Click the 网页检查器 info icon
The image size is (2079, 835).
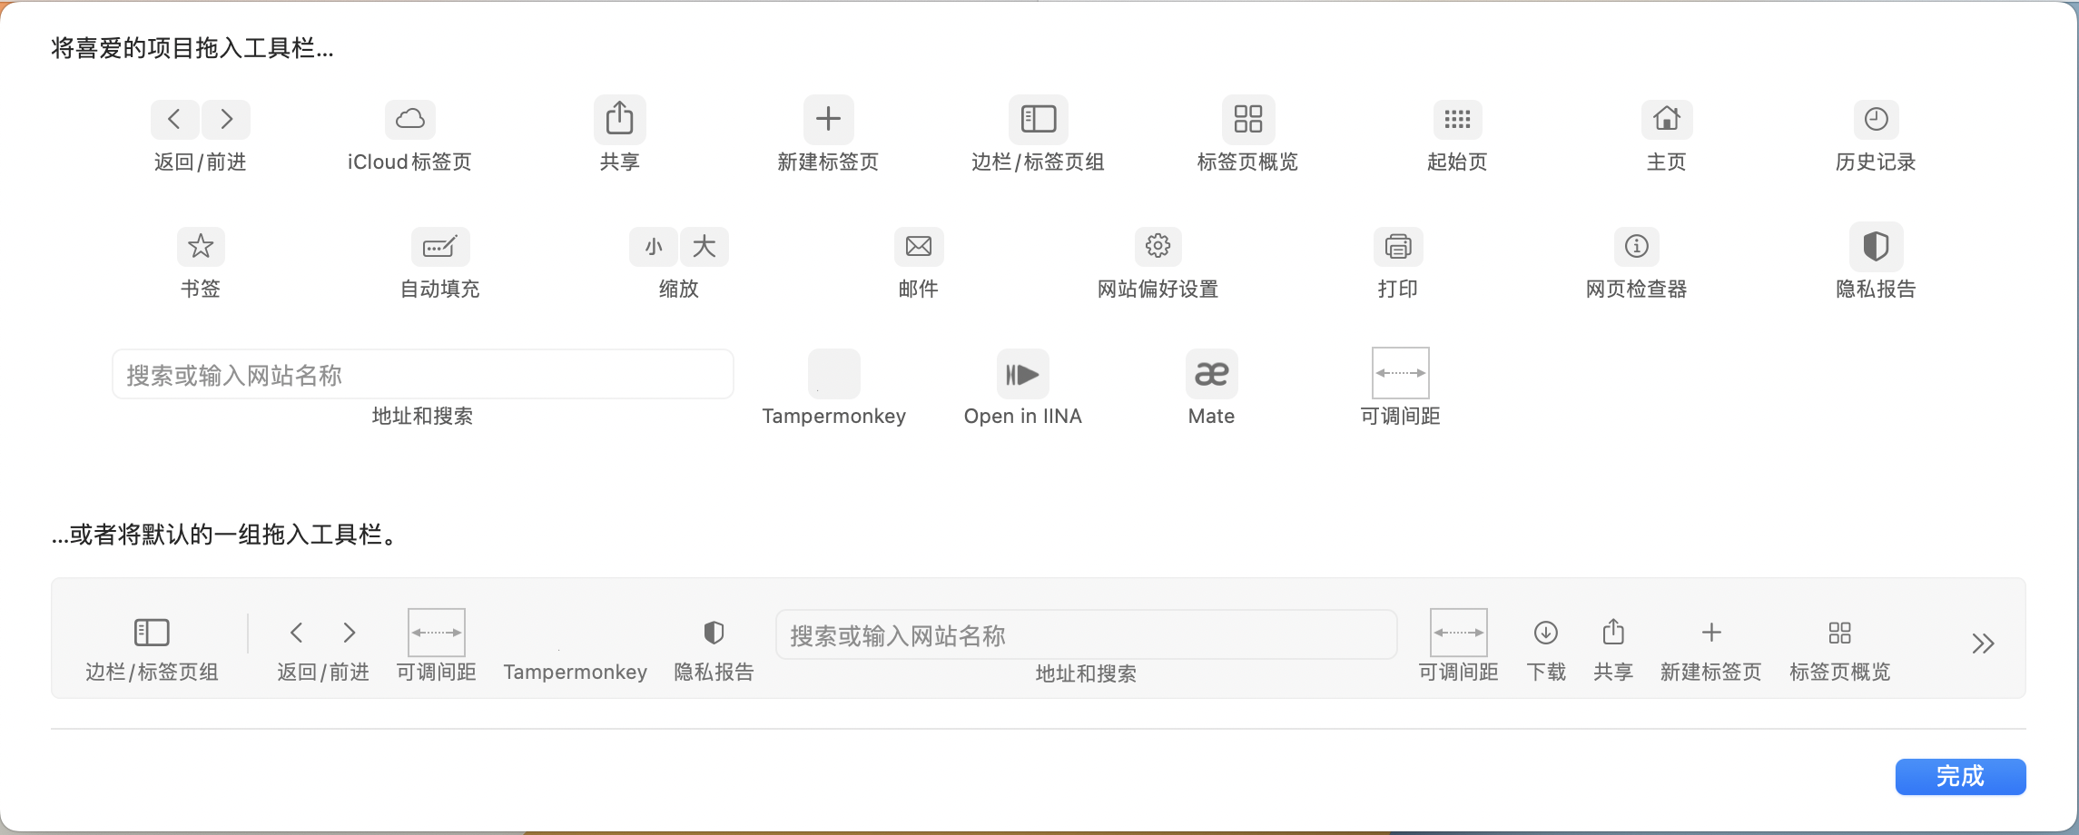[x=1636, y=246]
